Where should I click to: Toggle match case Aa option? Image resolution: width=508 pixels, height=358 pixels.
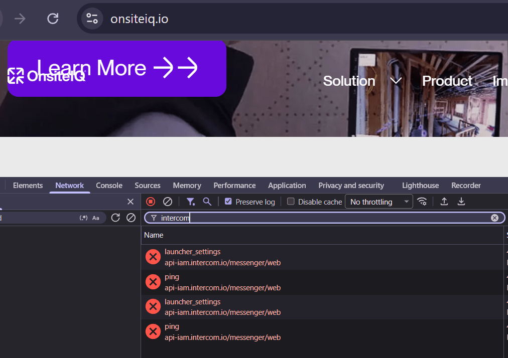click(x=96, y=218)
